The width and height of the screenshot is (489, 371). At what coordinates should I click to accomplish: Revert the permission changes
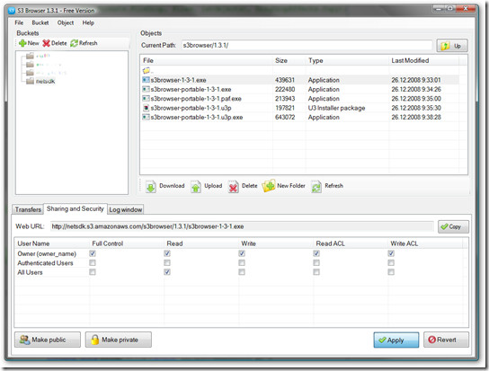point(446,340)
